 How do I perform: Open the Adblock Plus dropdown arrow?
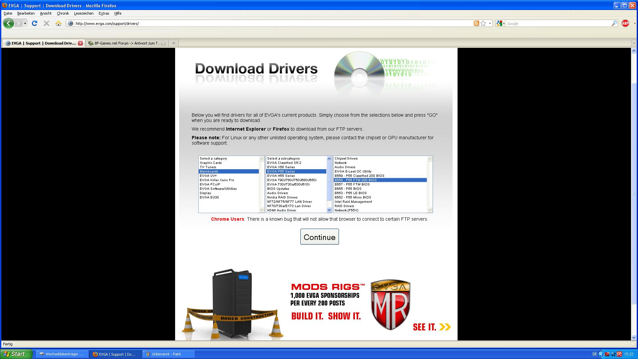634,24
